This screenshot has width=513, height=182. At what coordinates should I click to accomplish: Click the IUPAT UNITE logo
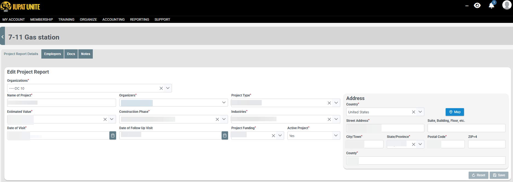point(21,7)
